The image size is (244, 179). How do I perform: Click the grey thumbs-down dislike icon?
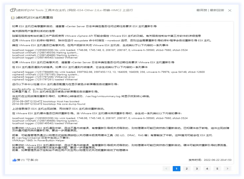click(x=28, y=160)
